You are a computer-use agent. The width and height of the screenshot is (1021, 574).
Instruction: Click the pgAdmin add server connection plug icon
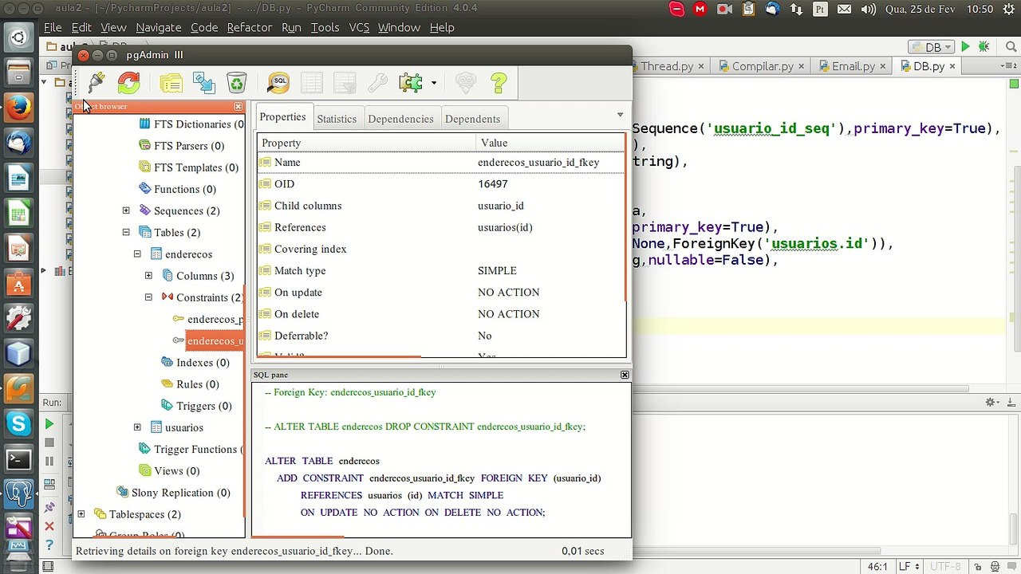(97, 82)
